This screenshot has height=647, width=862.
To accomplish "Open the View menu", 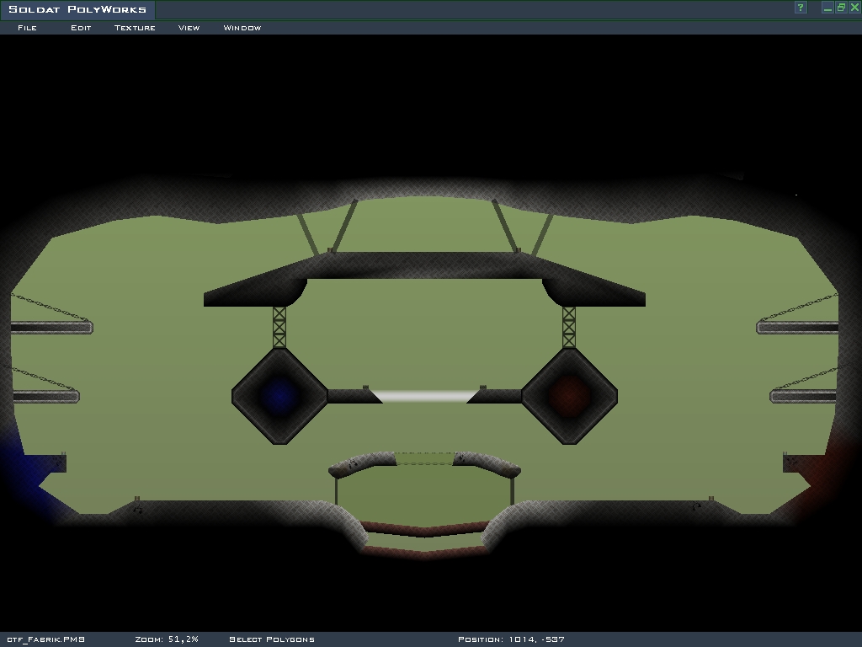I will [189, 28].
